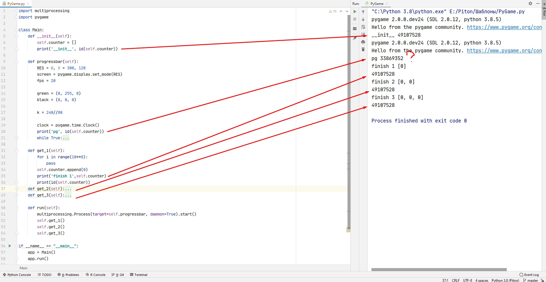Rerun PyGame with the green play icon
Image resolution: width=546 pixels, height=282 pixels.
pyautogui.click(x=355, y=12)
